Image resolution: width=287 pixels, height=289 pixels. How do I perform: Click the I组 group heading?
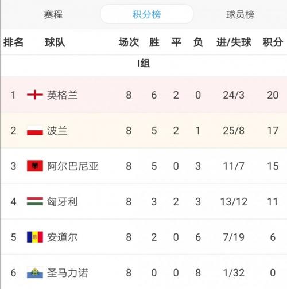point(143,63)
